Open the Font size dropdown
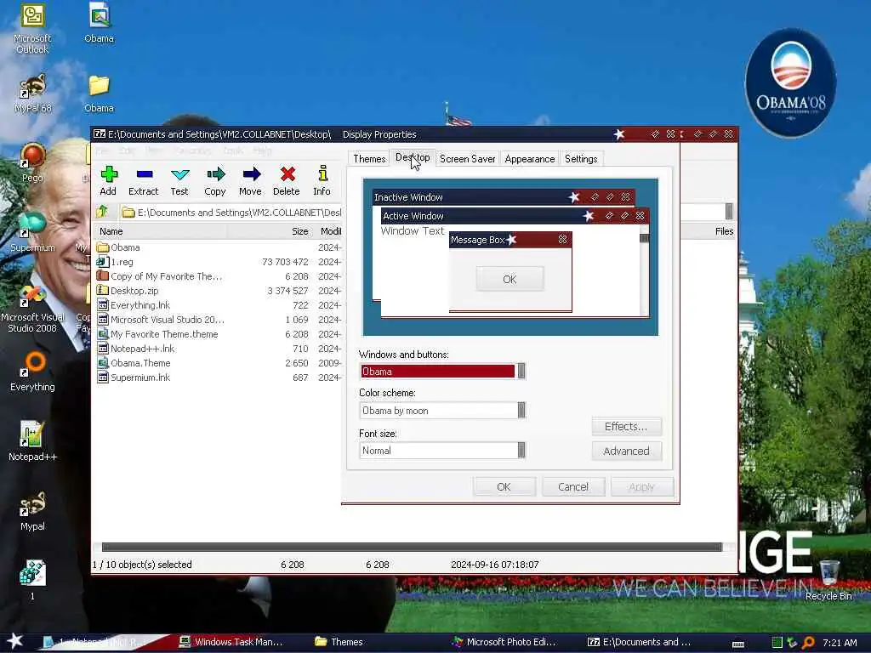This screenshot has height=653, width=871. [x=521, y=451]
